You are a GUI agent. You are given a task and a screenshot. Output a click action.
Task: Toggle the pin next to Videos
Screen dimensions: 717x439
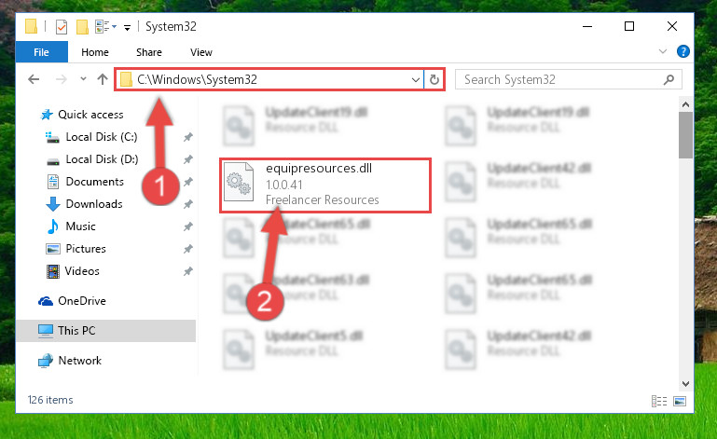188,271
